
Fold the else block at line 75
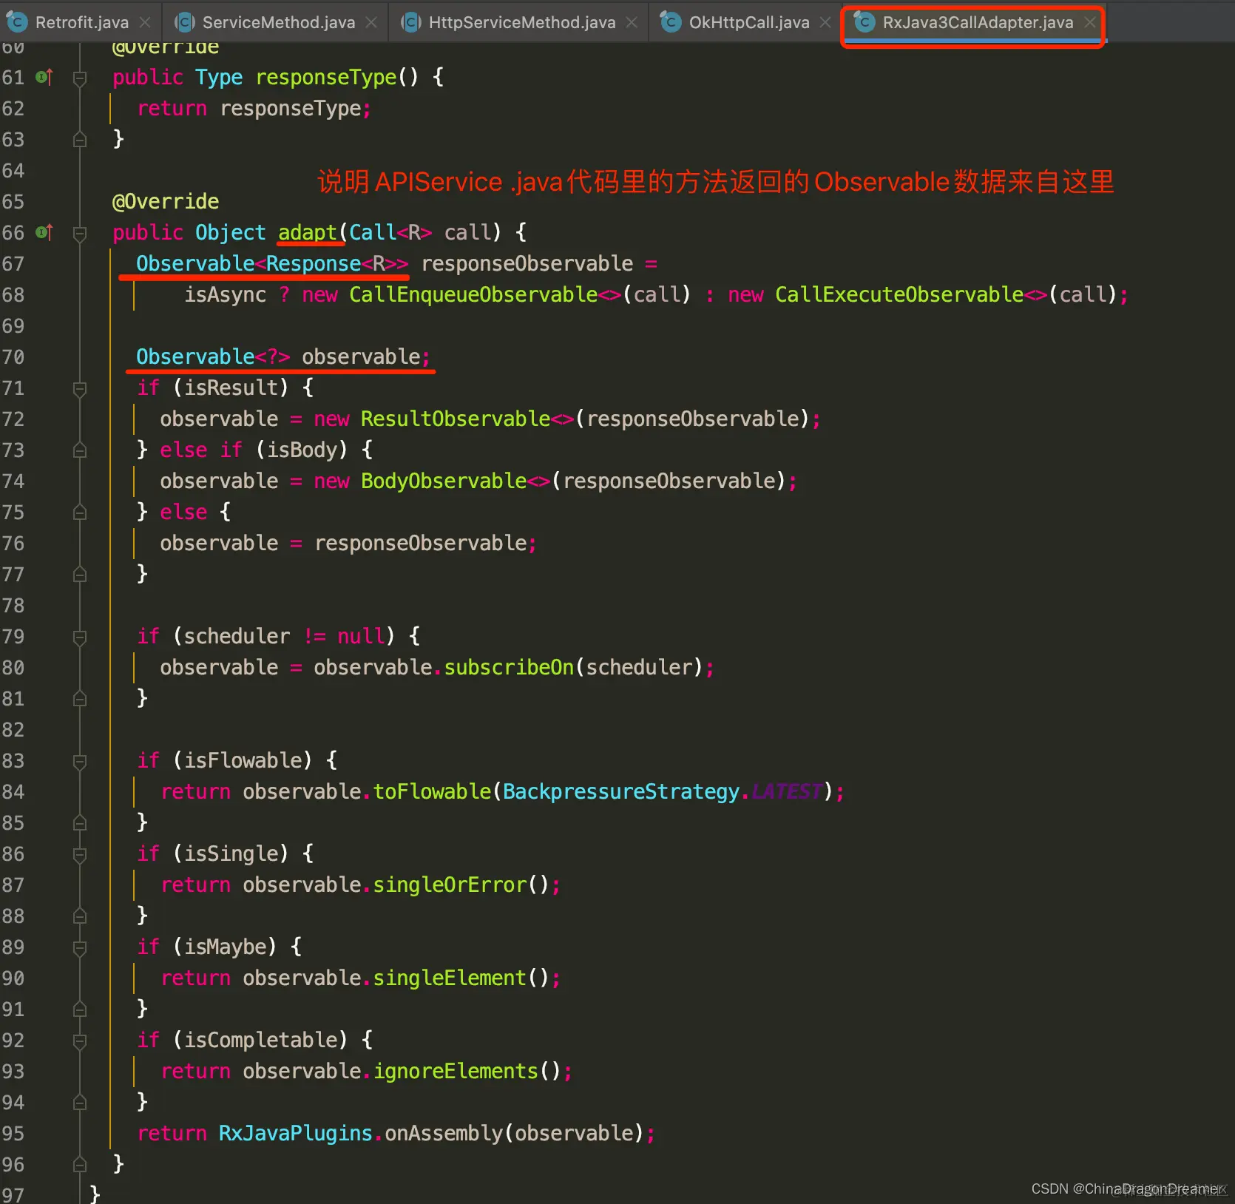pos(80,513)
